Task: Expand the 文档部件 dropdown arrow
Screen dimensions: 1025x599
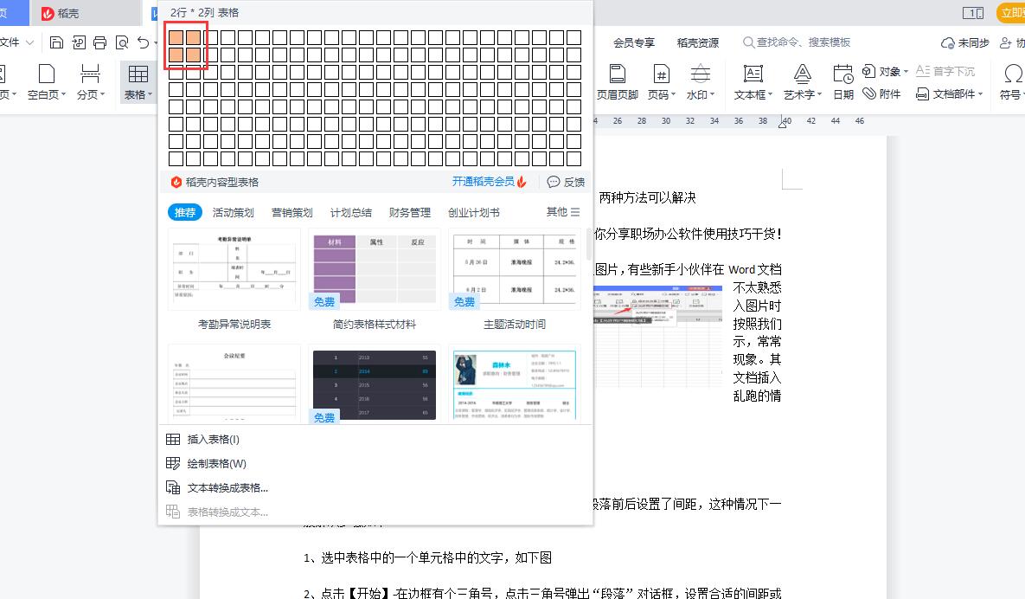Action: click(981, 95)
